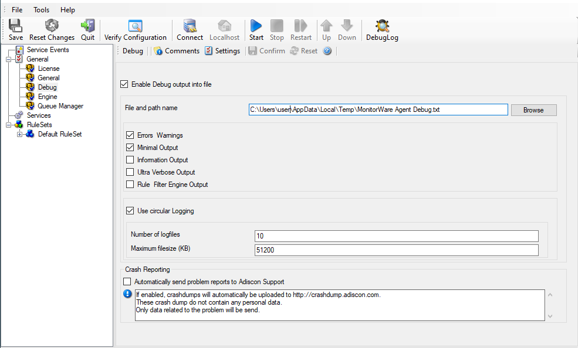Screen dimensions: 578x348
Task: Open the Help menu
Action: [x=67, y=10]
